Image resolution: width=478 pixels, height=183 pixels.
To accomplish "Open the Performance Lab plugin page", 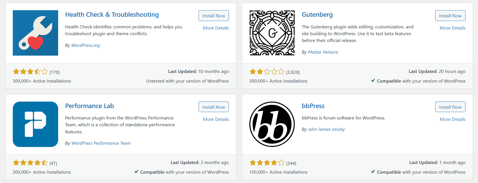I will (89, 106).
